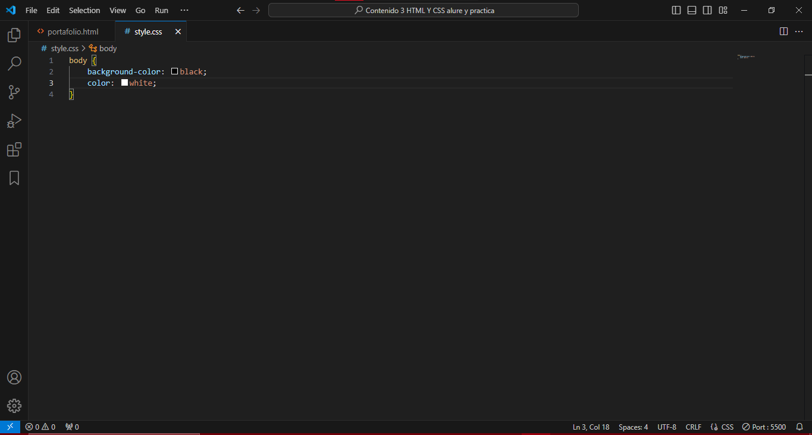Click the 'body' selector on line 1

[78, 60]
